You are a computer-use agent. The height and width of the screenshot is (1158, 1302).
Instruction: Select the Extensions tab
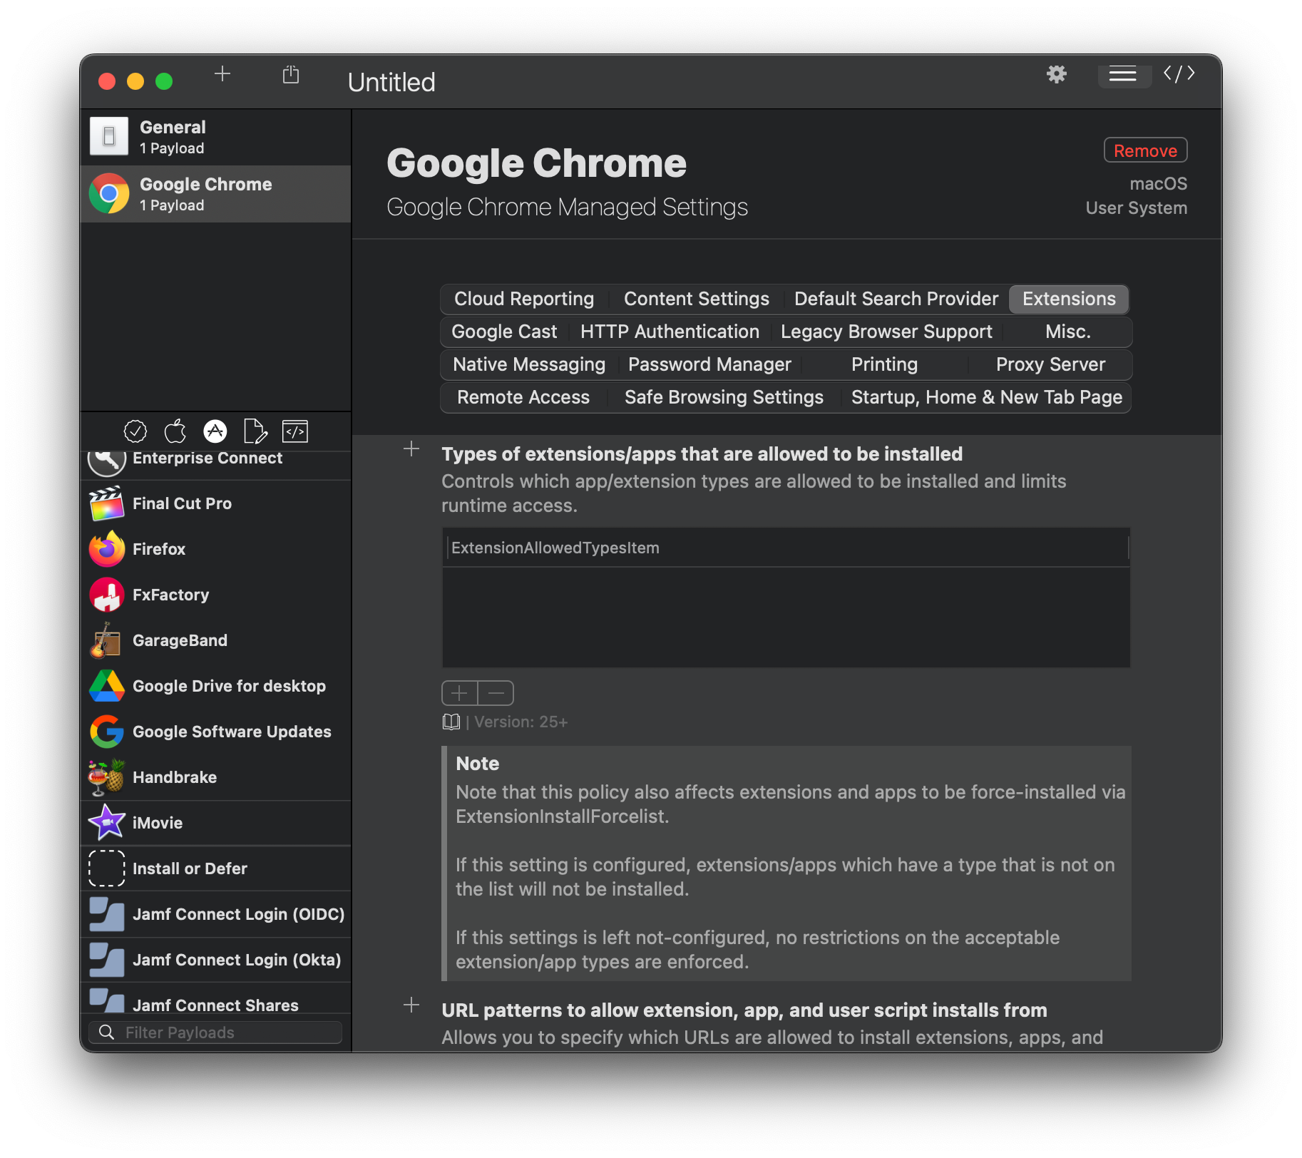[1069, 299]
